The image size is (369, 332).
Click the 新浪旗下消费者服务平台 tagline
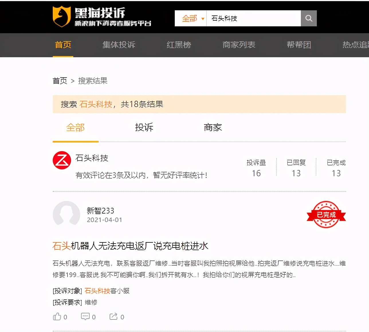pyautogui.click(x=113, y=23)
